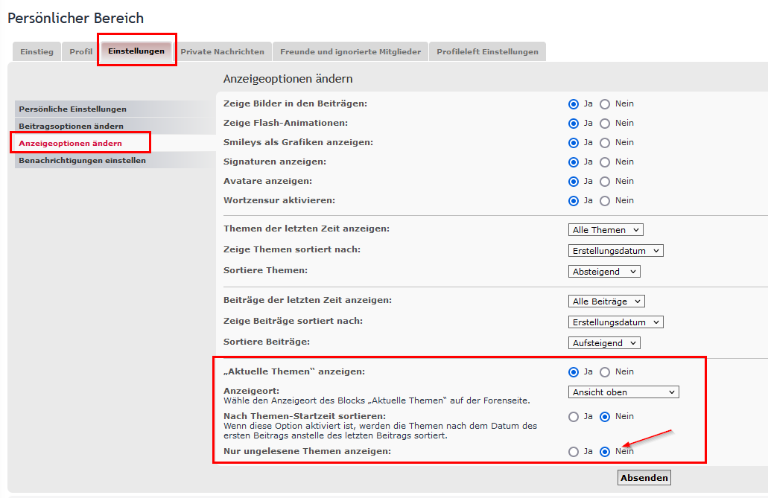
Task: Open Benachrichtigungen einstellen in sidebar
Action: point(82,160)
